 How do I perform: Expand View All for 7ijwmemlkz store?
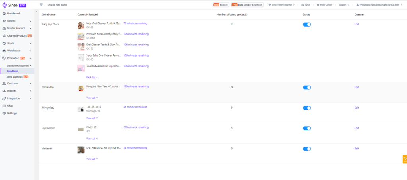pos(92,139)
